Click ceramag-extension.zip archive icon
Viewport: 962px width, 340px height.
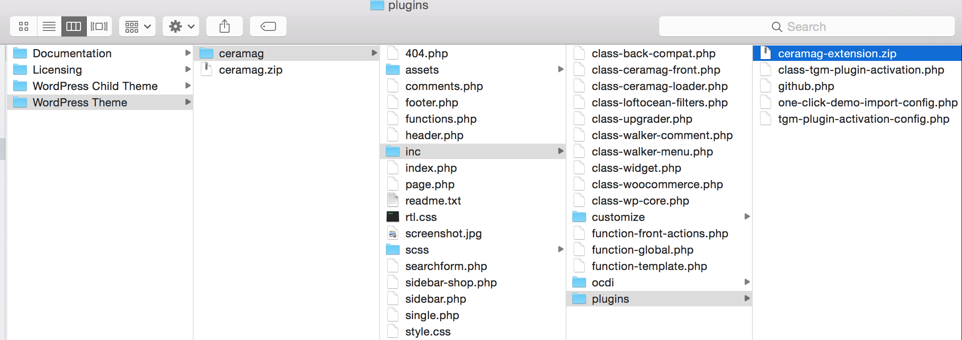(x=766, y=53)
